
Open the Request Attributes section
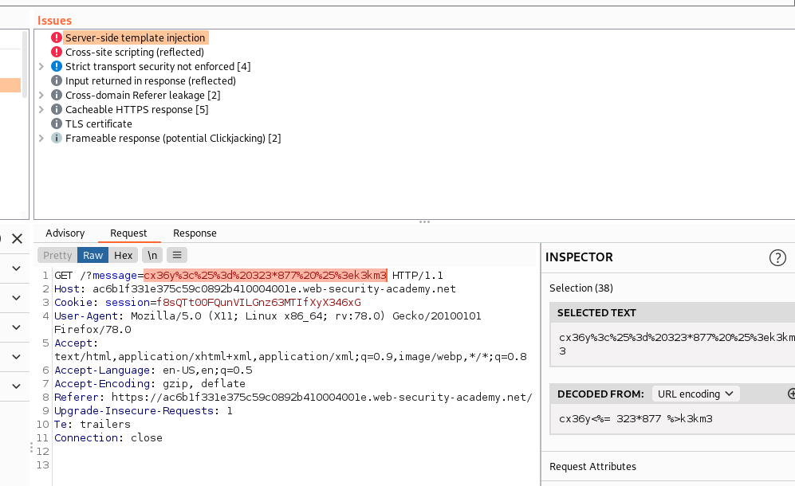tap(592, 467)
